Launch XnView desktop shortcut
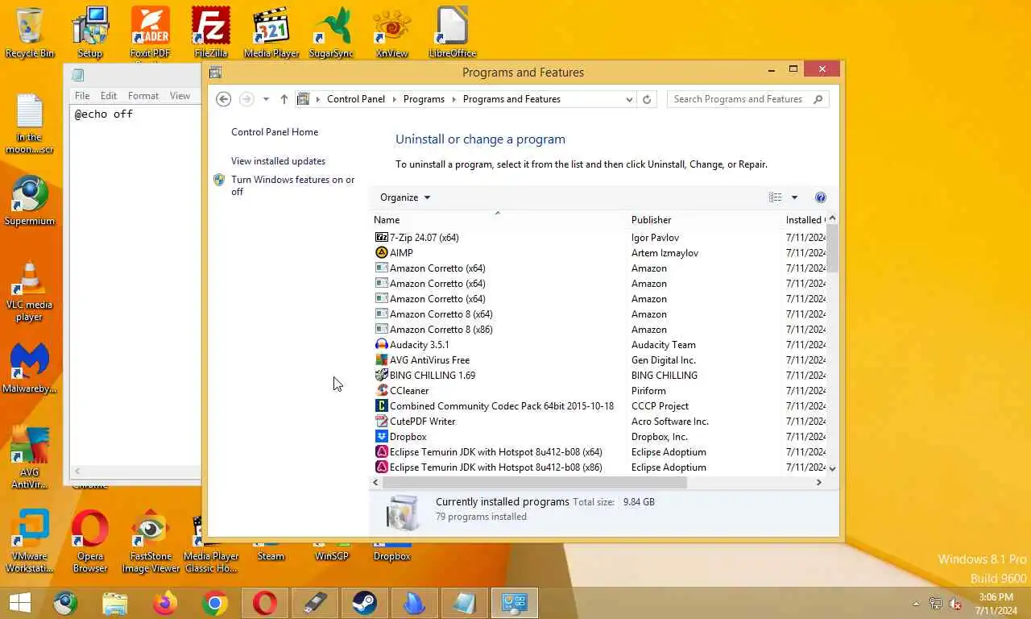 (392, 32)
